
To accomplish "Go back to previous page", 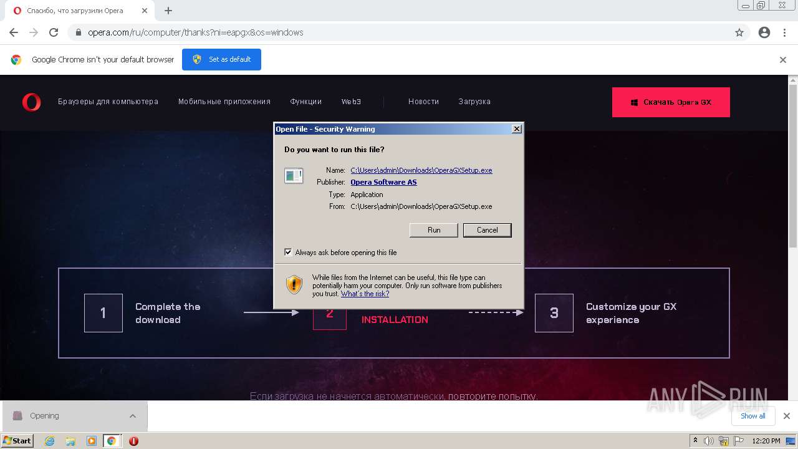I will coord(14,32).
